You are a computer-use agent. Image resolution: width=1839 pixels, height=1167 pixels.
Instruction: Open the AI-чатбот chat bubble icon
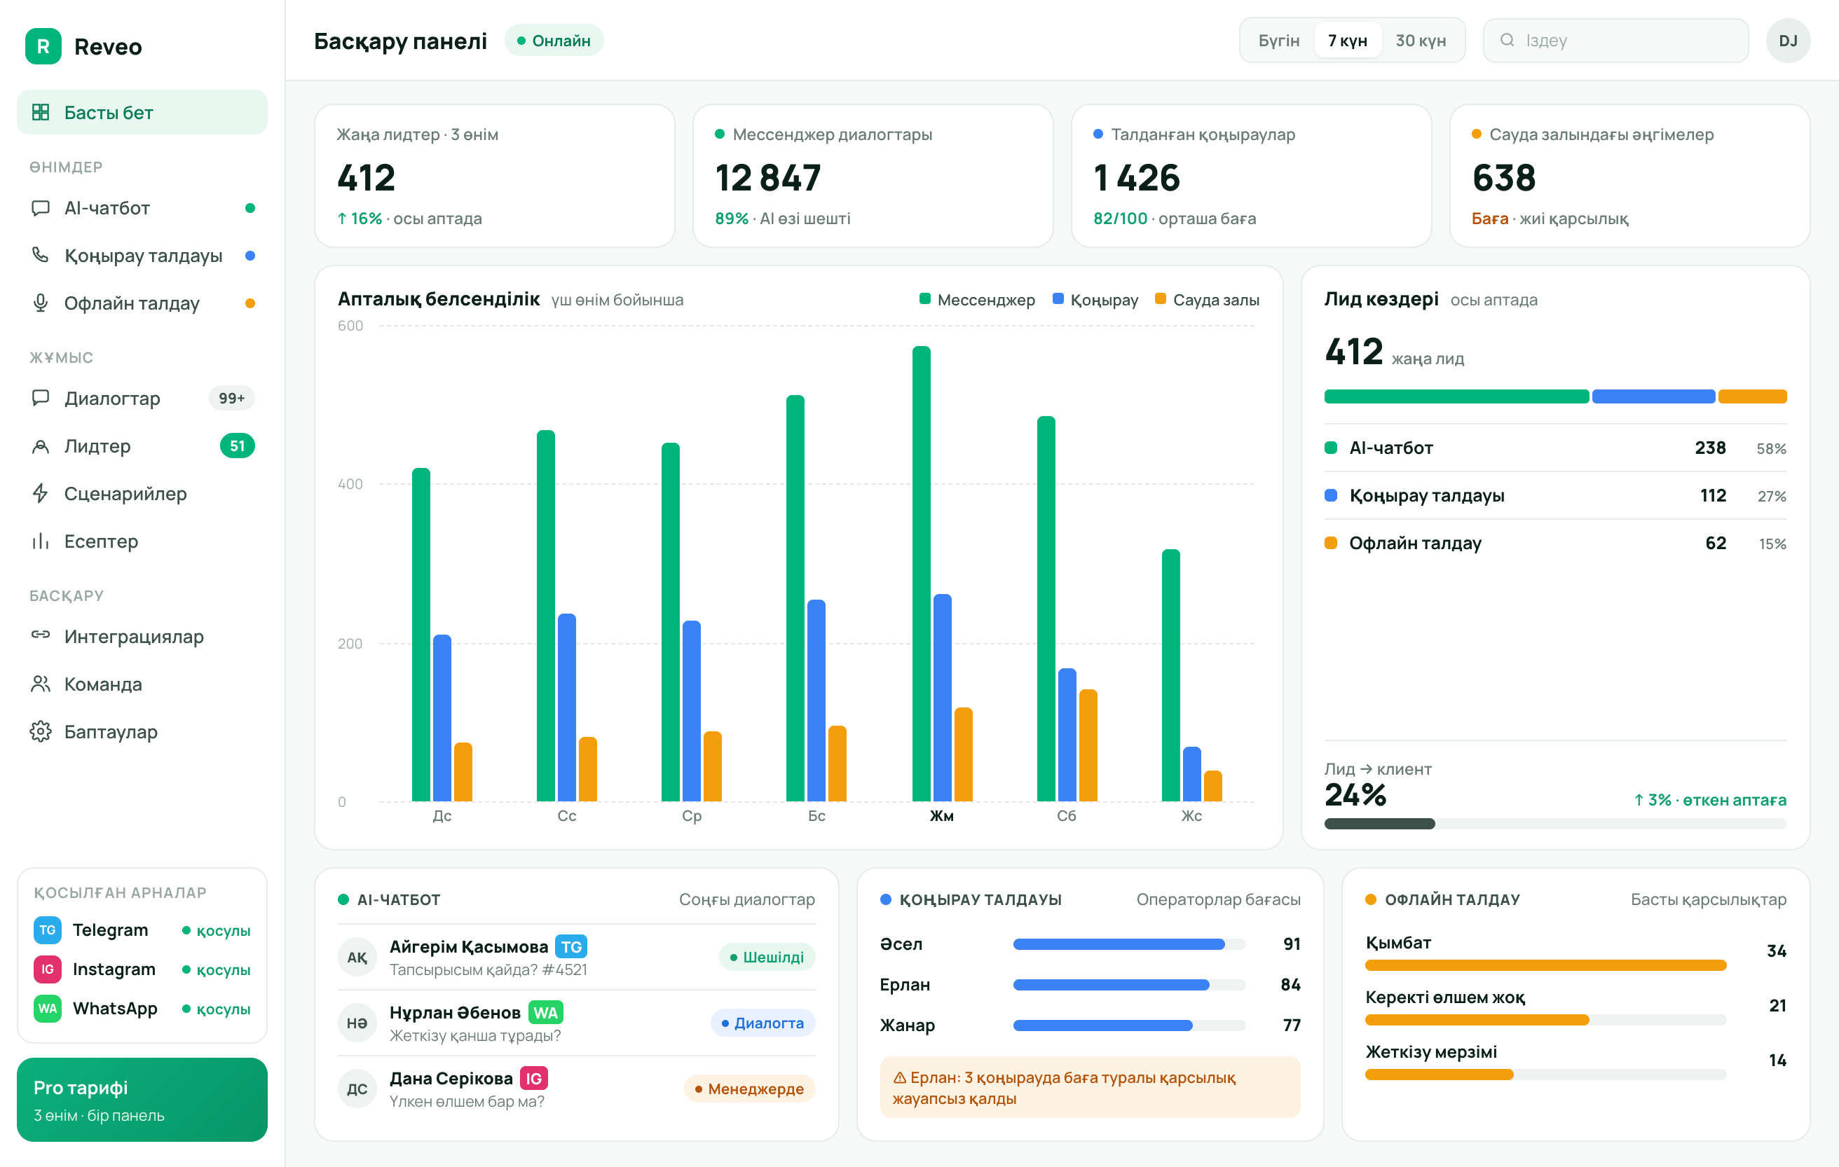41,208
